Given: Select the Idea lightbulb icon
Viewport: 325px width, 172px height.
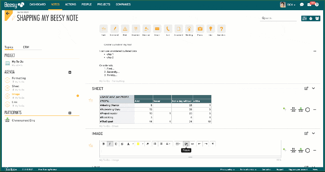Looking at the screenshot, I should click(211, 29).
